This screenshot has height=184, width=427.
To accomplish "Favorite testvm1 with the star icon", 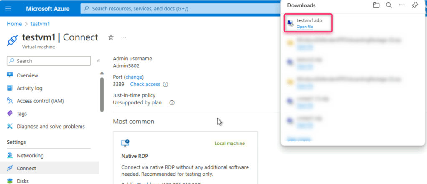I will click(111, 37).
